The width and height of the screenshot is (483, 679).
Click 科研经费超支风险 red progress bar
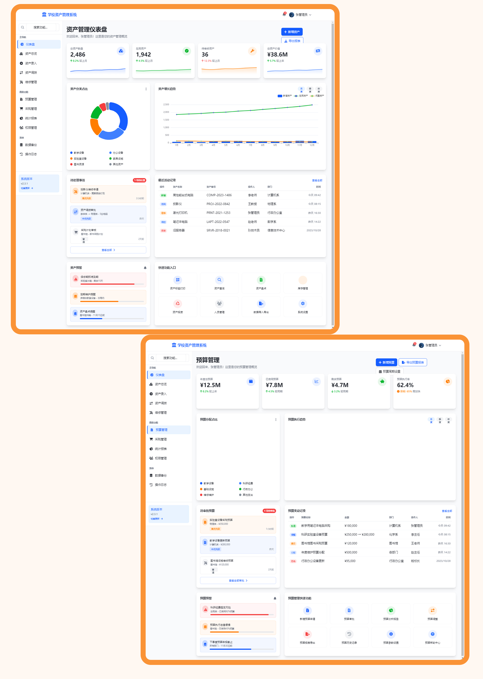tap(239, 614)
